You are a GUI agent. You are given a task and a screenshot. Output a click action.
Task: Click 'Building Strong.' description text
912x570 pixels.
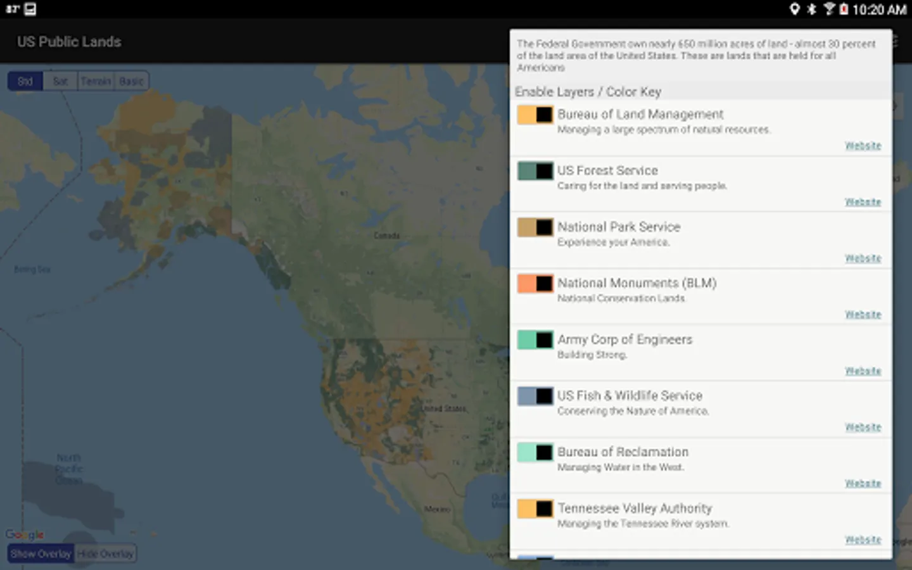tap(592, 355)
